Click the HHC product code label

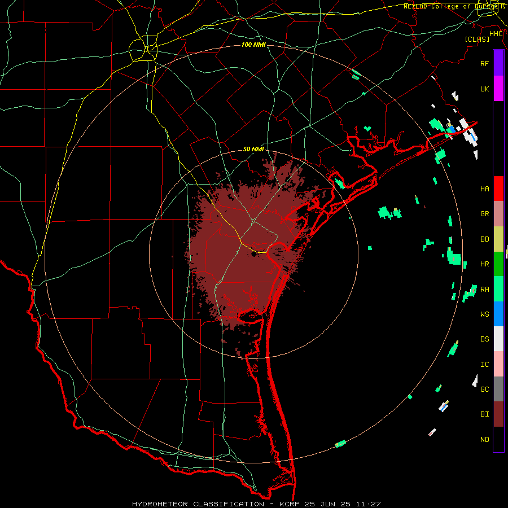[x=496, y=34]
